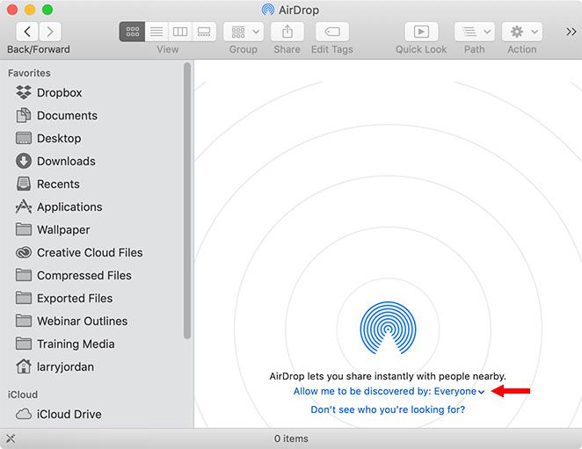Switch to list view

coord(156,32)
